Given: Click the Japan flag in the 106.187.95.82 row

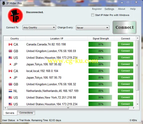Looking at the screenshot, I should pos(10,64).
